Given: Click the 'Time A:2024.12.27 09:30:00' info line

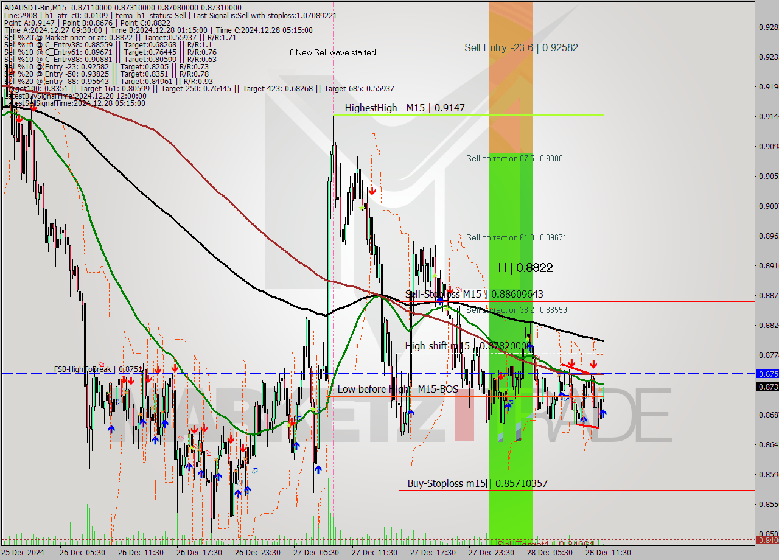Looking at the screenshot, I should tap(158, 30).
